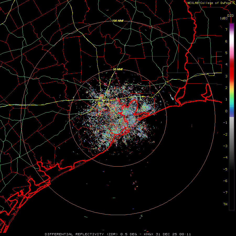Click the 1 value on the color scale
This screenshot has width=236, height=236.
[x=226, y=99]
